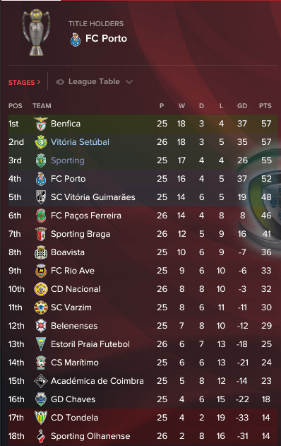This screenshot has height=446, width=281.
Task: Click the Vitória Setúbal crest icon
Action: (41, 142)
